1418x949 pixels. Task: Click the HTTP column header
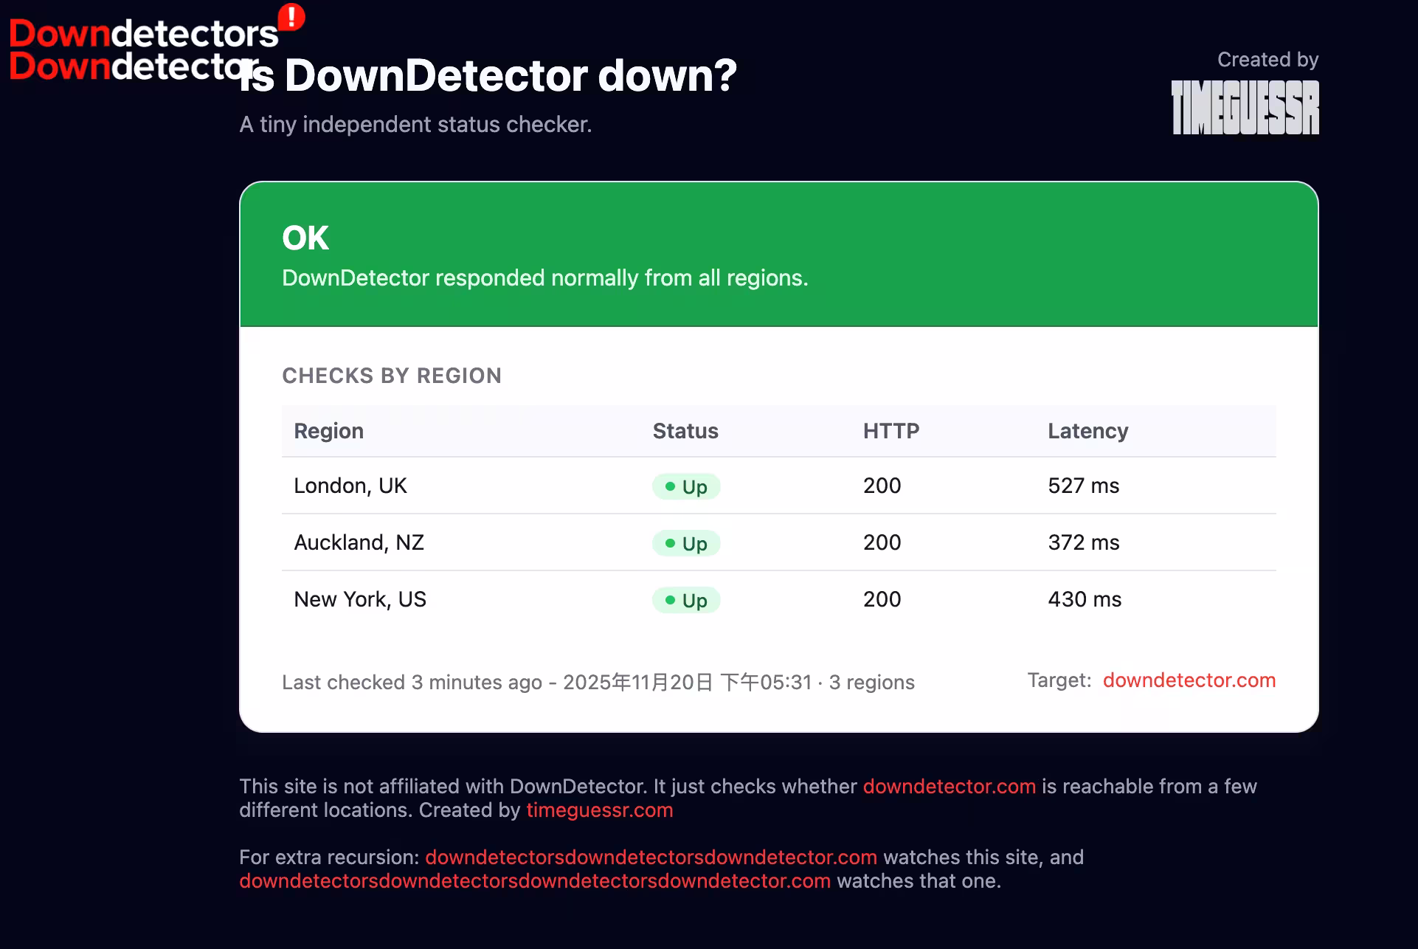891,431
